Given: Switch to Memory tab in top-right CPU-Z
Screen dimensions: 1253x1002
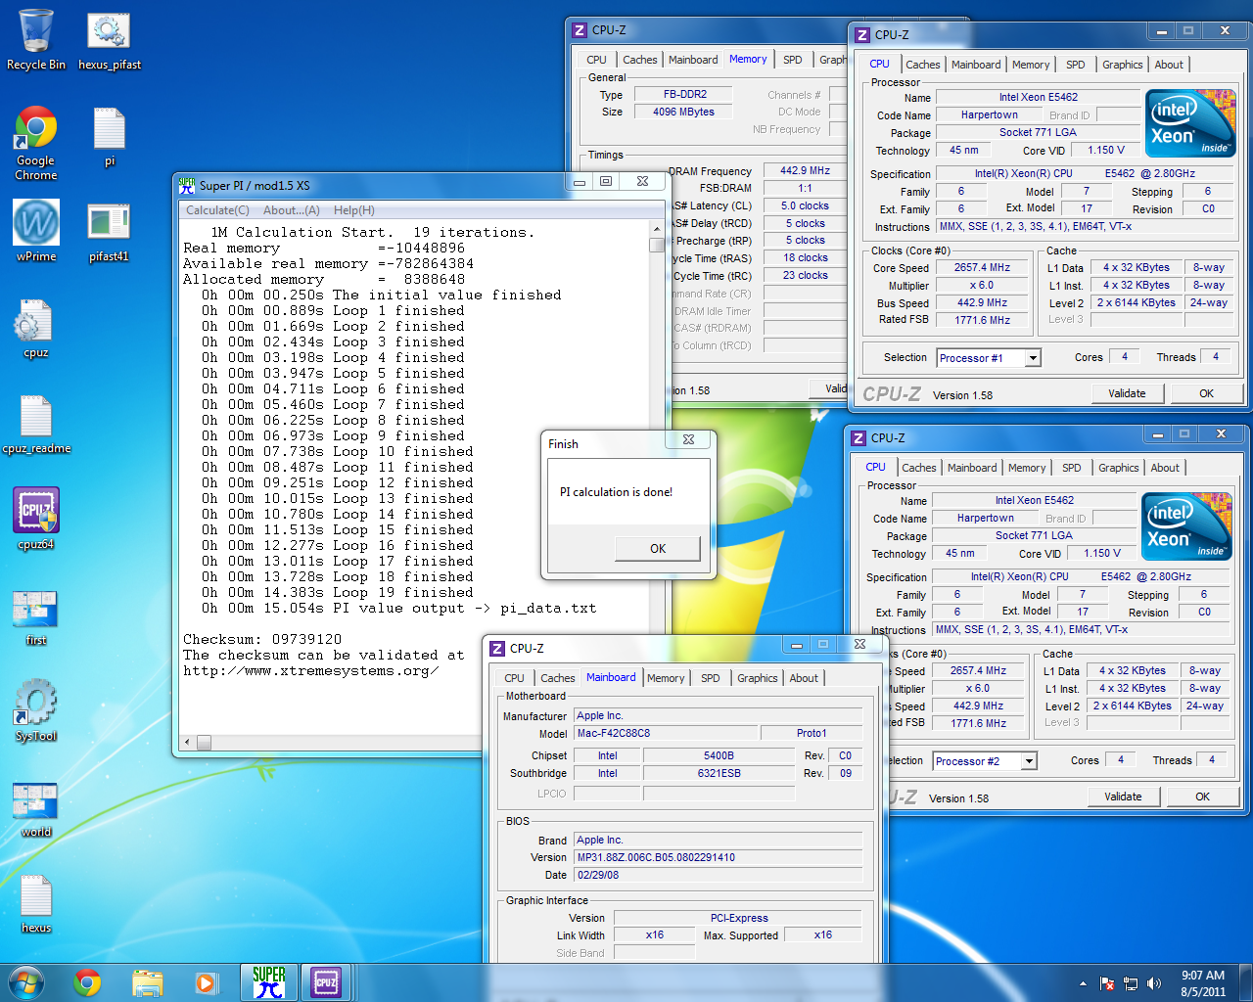Looking at the screenshot, I should pyautogui.click(x=1031, y=65).
